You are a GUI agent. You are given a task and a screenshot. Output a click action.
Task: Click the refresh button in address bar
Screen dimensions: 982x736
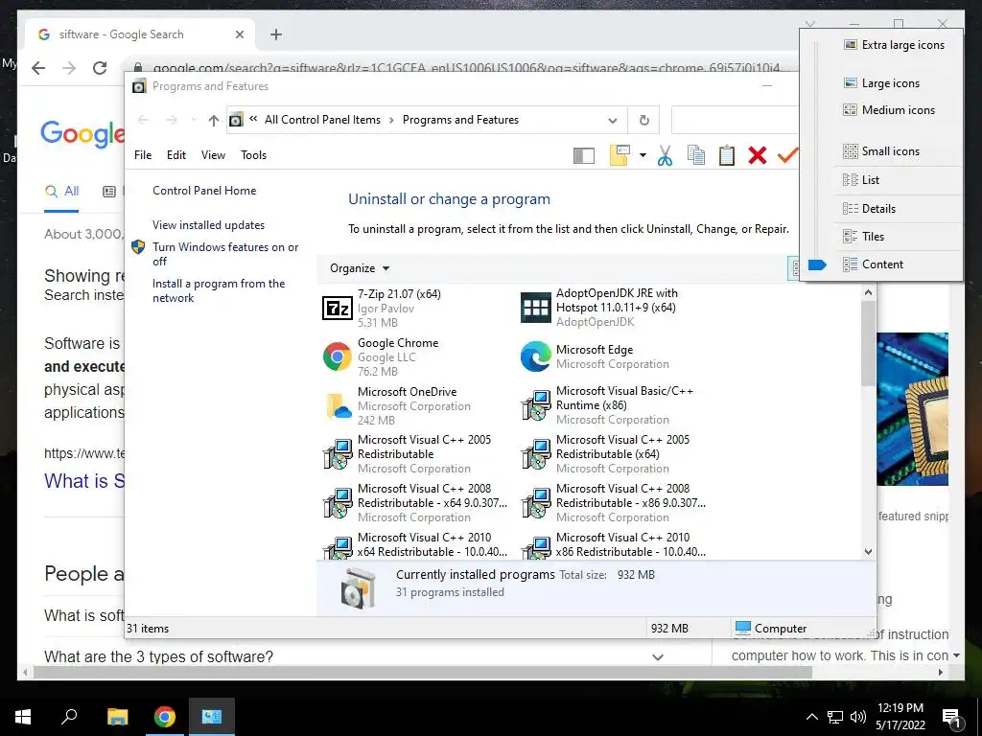click(x=643, y=120)
